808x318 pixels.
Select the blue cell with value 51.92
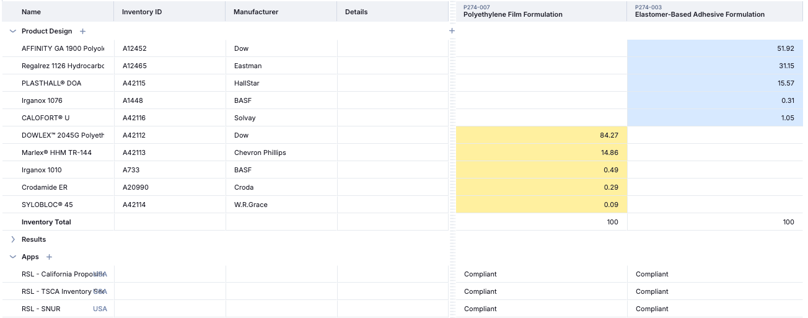[714, 48]
